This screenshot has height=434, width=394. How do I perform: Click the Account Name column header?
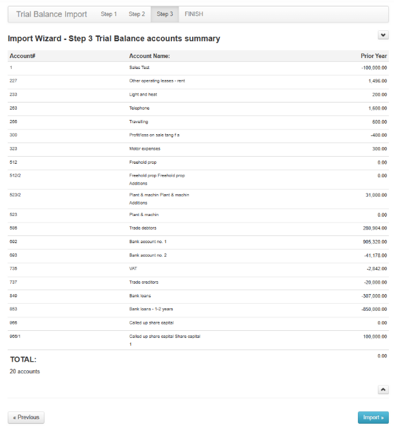pos(150,56)
